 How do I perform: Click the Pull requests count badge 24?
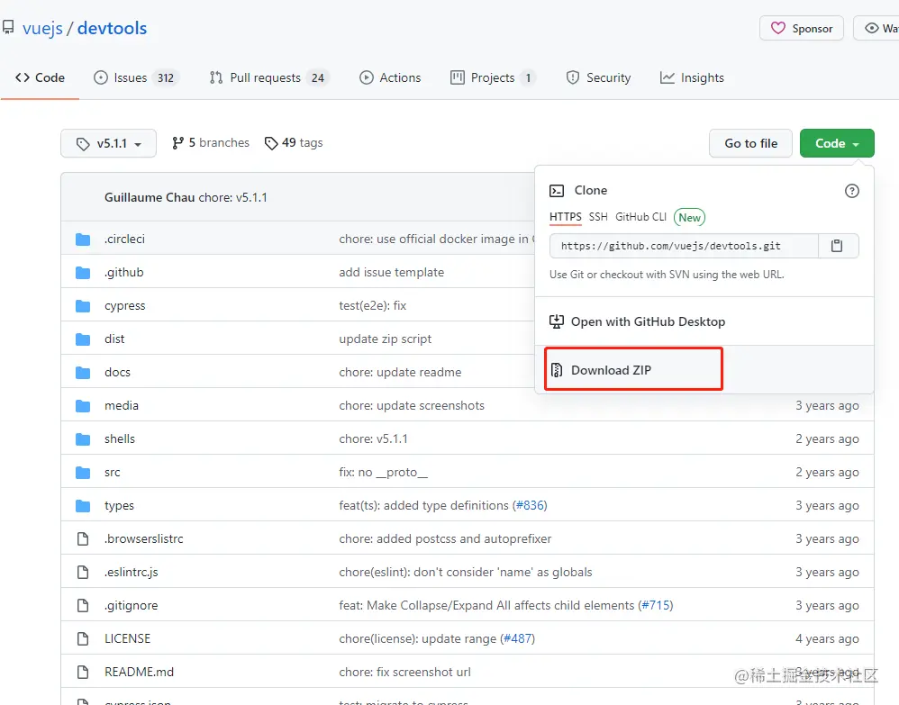[318, 77]
